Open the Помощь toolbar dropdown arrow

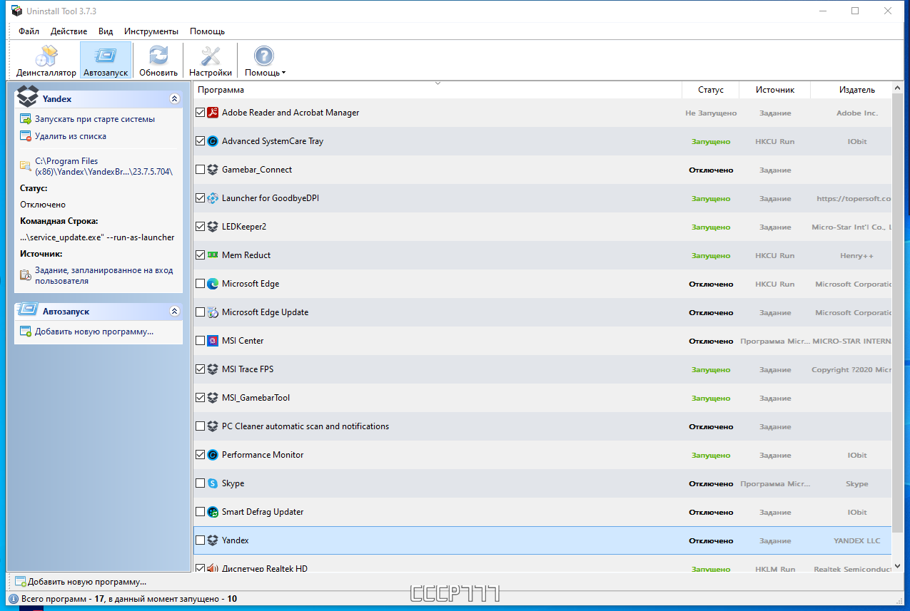coord(283,73)
